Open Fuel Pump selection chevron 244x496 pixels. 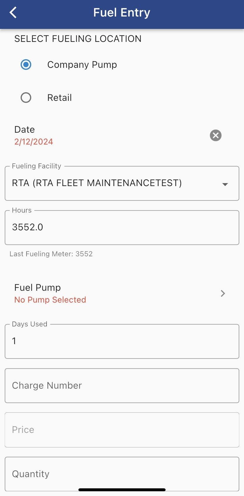click(223, 293)
